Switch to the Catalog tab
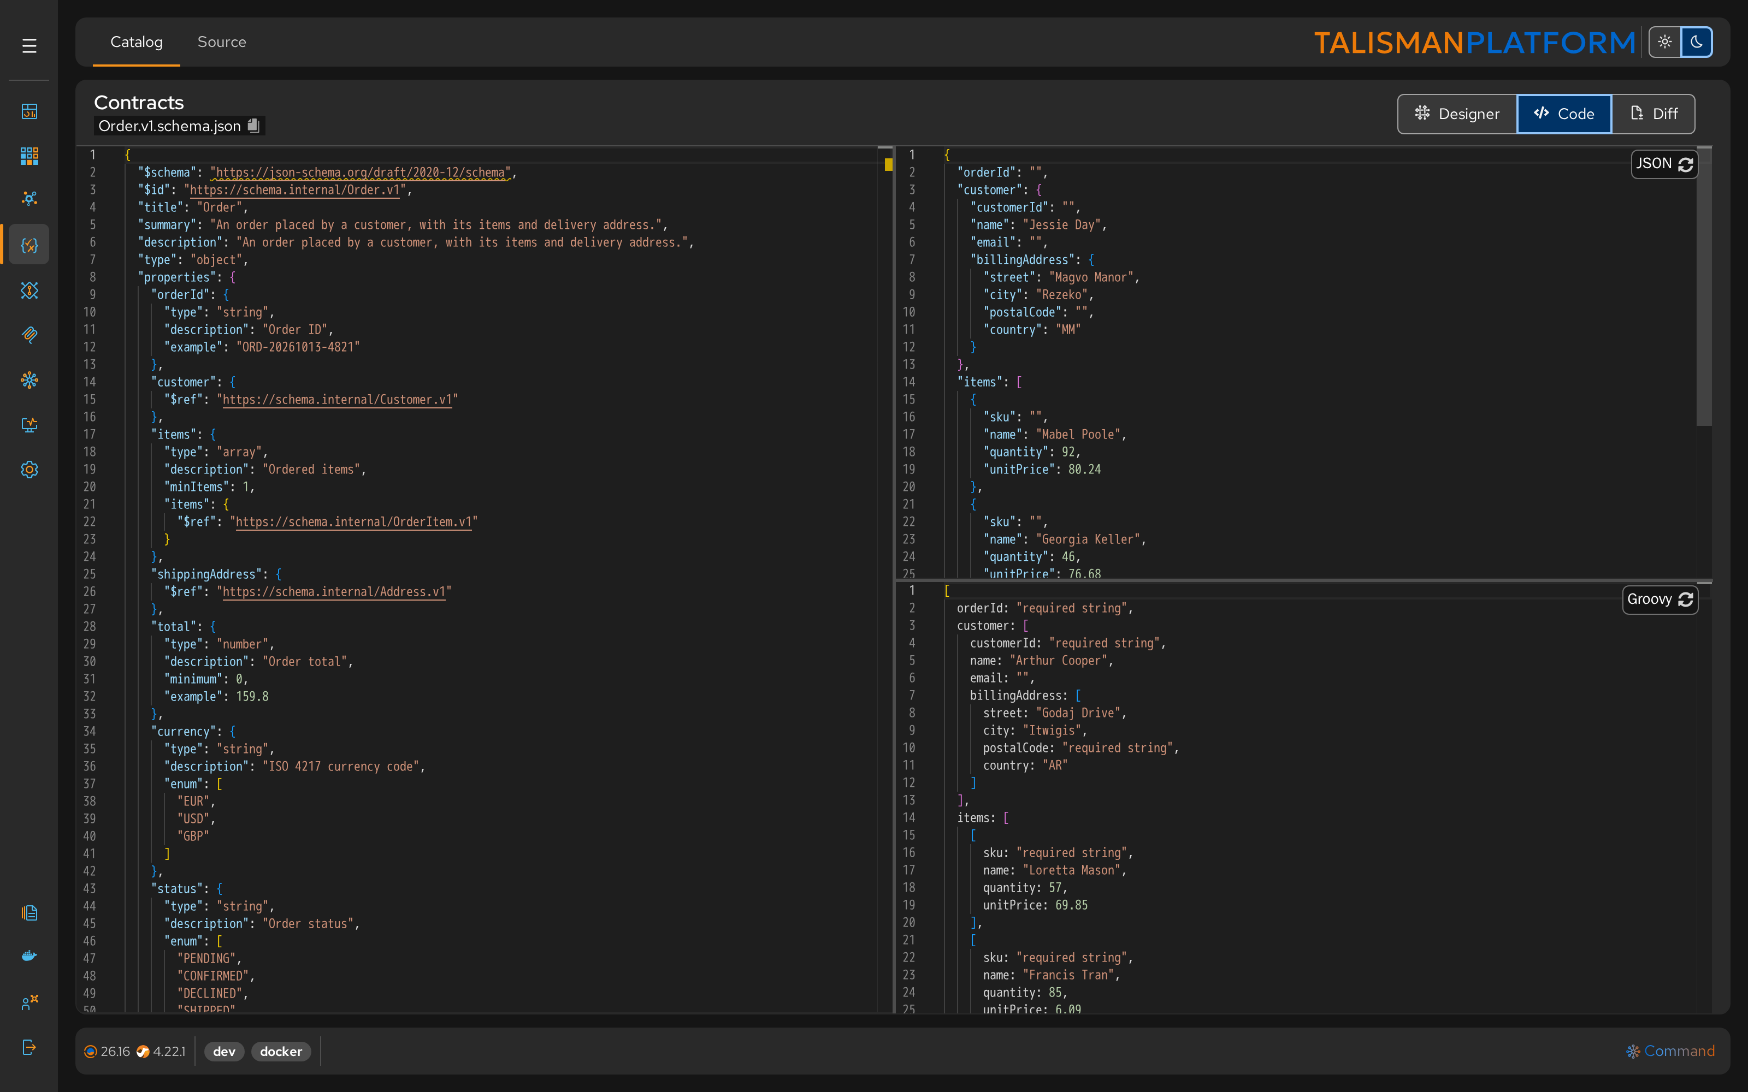Viewport: 1748px width, 1092px height. click(137, 42)
